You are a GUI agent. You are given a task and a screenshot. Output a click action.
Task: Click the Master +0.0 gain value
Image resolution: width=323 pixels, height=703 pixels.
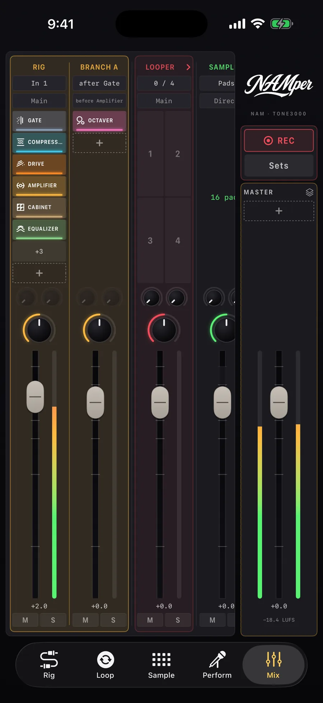click(279, 606)
